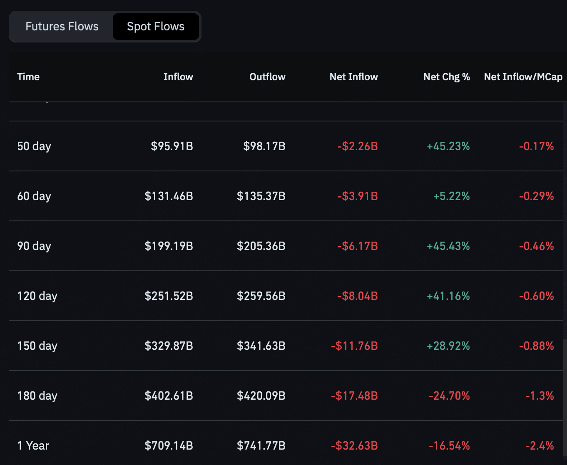Sort by the Inflow column header

[178, 77]
